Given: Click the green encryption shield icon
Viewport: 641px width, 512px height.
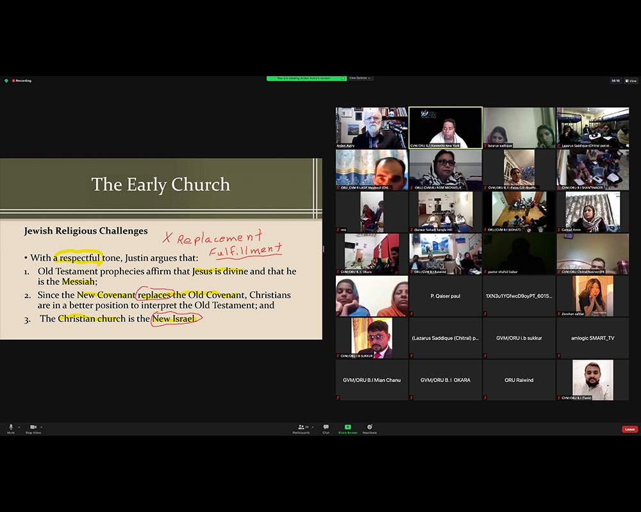Looking at the screenshot, I should [6, 81].
